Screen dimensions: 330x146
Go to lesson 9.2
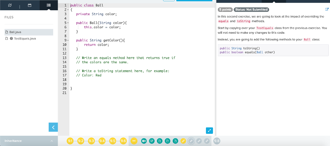tap(81, 141)
